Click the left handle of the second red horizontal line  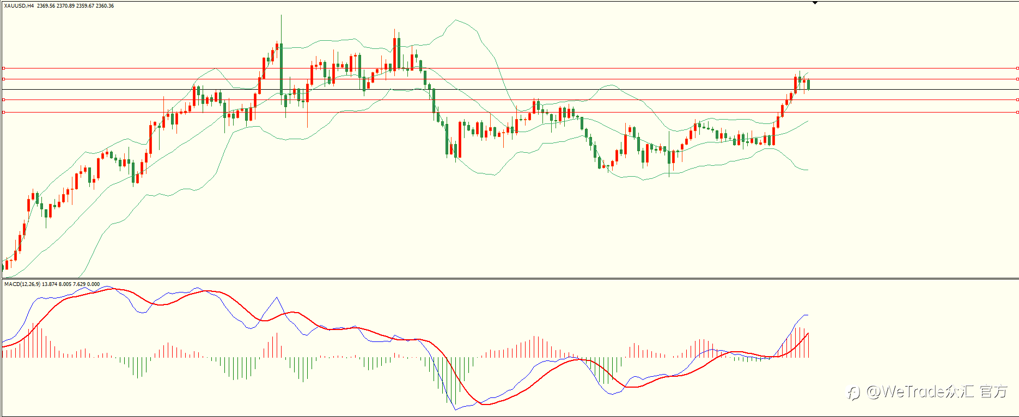[x=3, y=79]
